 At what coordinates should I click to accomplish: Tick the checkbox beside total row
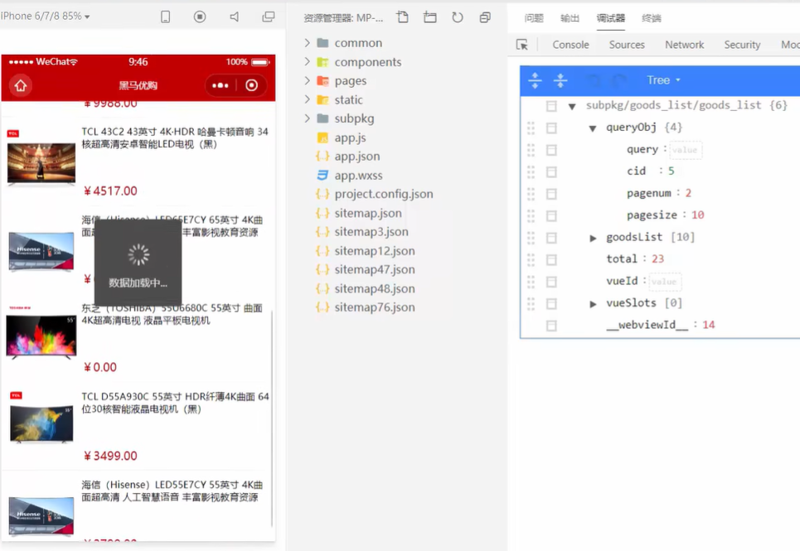(551, 259)
